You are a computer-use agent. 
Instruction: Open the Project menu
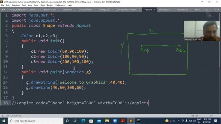point(50,6)
